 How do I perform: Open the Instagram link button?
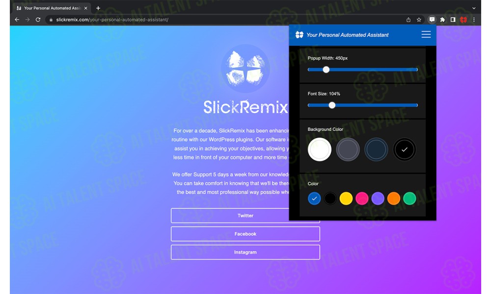pyautogui.click(x=245, y=252)
